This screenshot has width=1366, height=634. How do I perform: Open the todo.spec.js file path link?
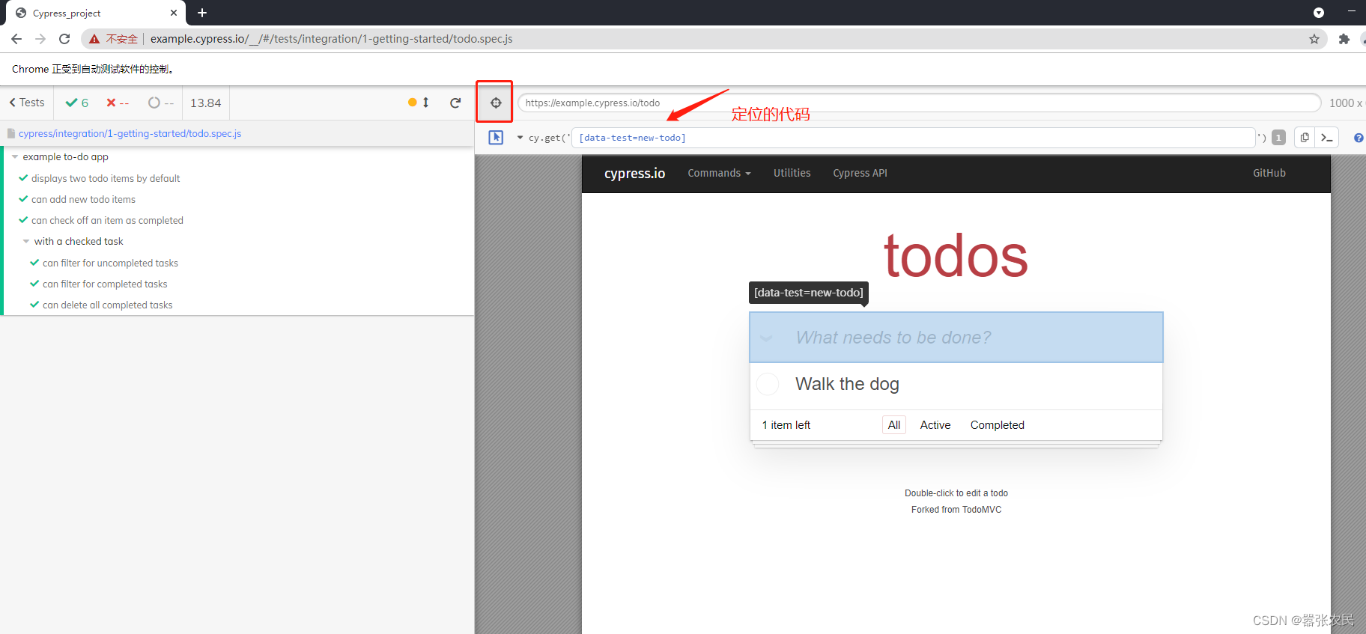[x=130, y=134]
